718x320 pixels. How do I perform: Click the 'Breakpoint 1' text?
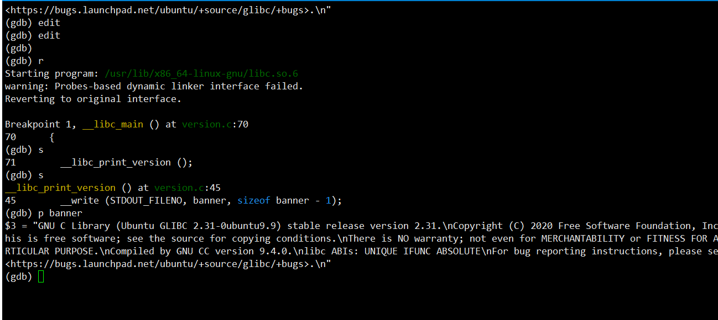(38, 124)
